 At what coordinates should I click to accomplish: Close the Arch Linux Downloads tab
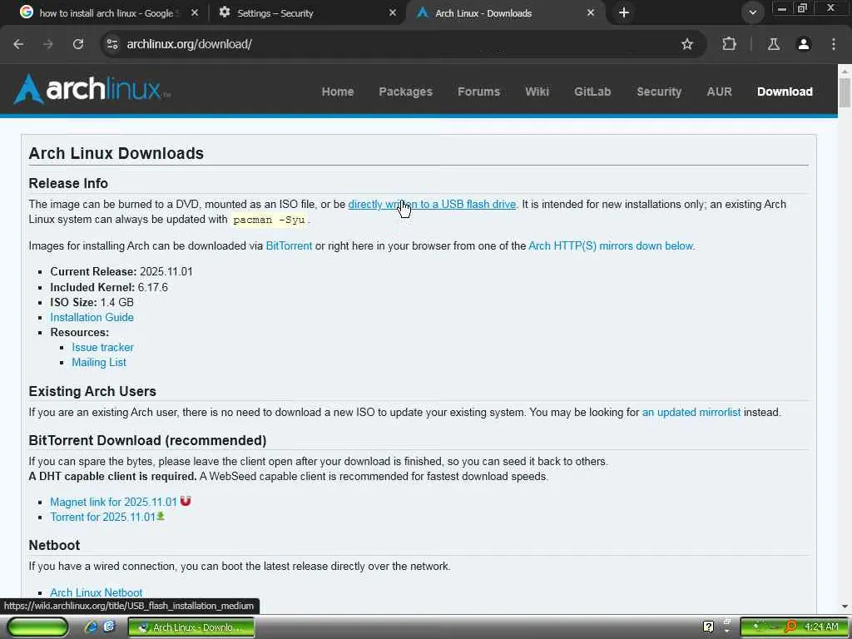tap(591, 12)
